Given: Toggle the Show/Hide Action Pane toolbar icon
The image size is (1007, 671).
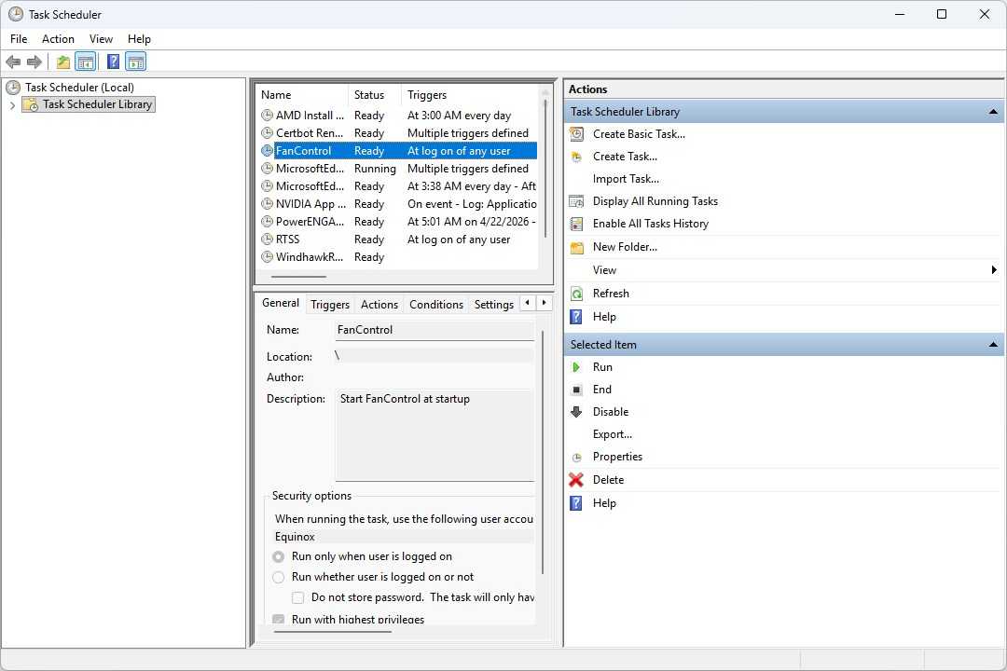Looking at the screenshot, I should (135, 62).
